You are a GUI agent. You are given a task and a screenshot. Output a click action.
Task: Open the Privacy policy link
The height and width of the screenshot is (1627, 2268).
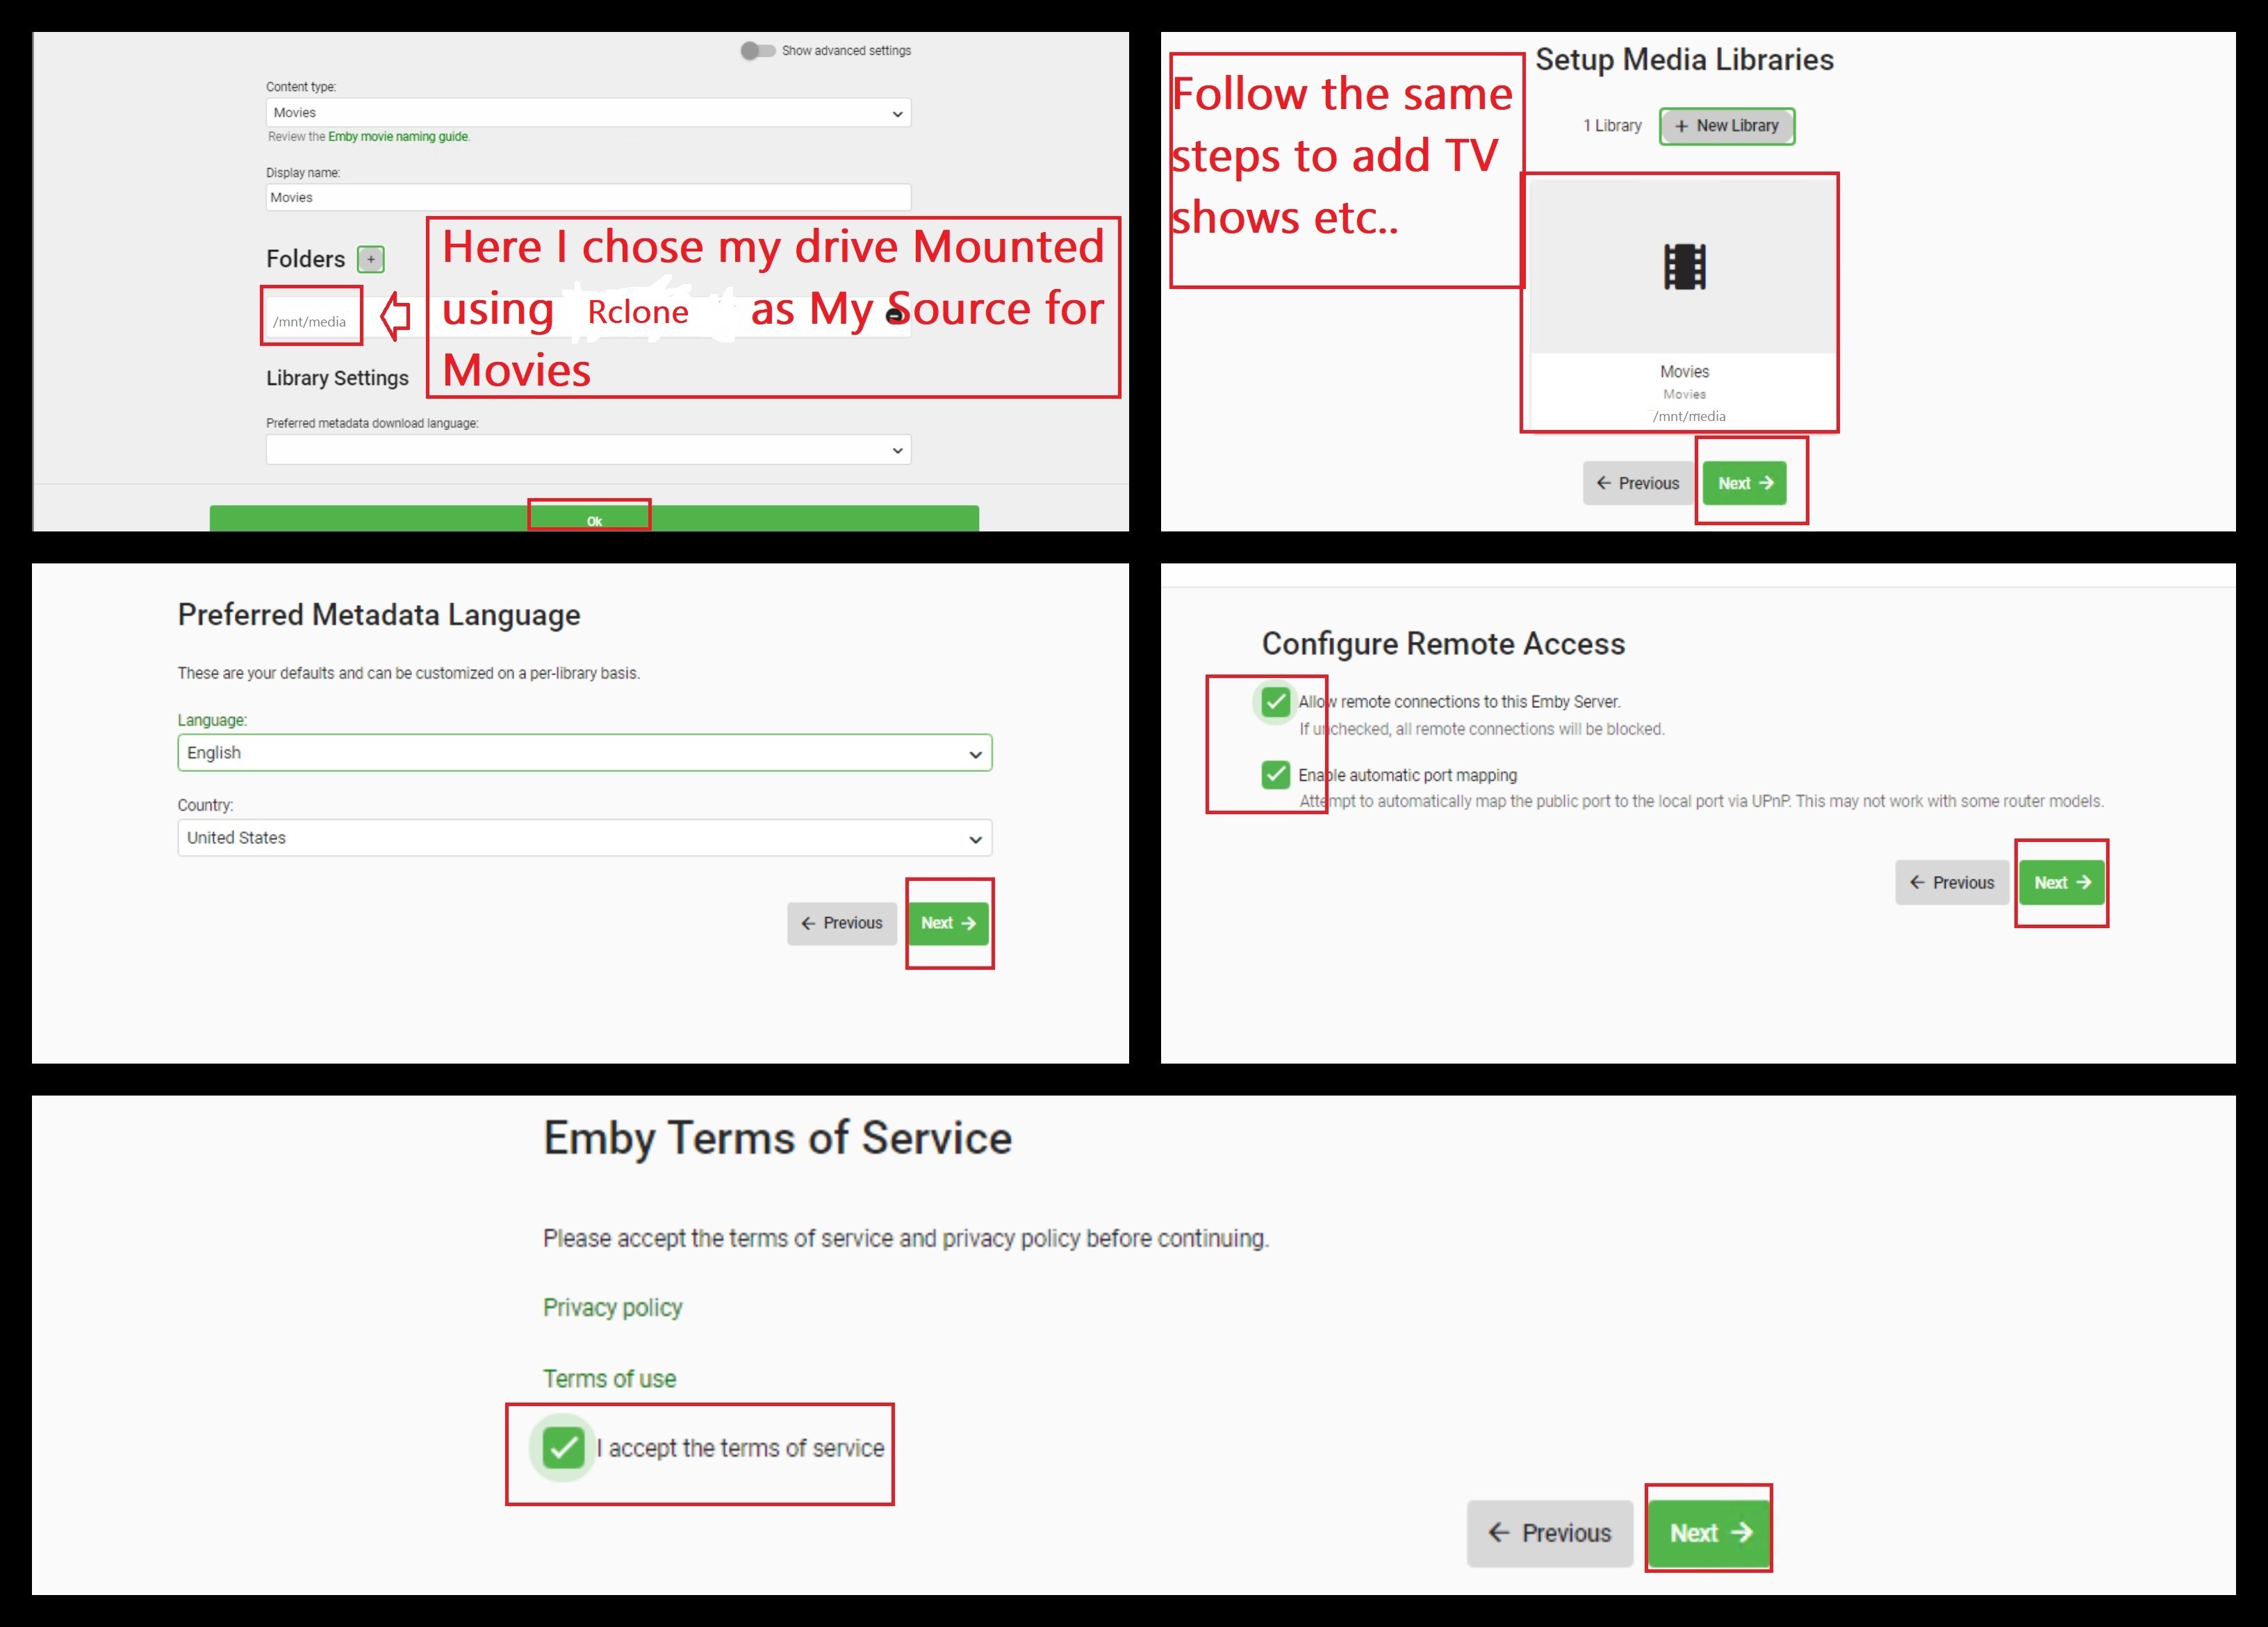(612, 1308)
